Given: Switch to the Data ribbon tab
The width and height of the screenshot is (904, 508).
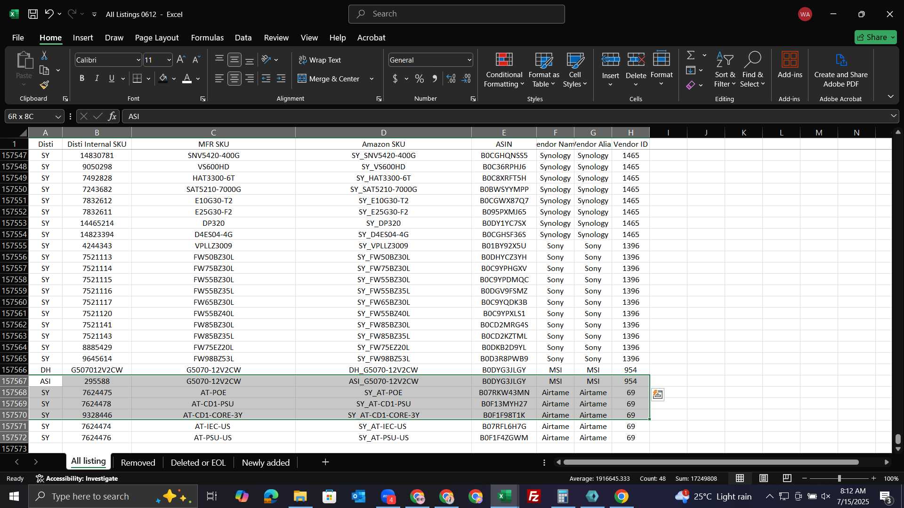Looking at the screenshot, I should pos(243,38).
